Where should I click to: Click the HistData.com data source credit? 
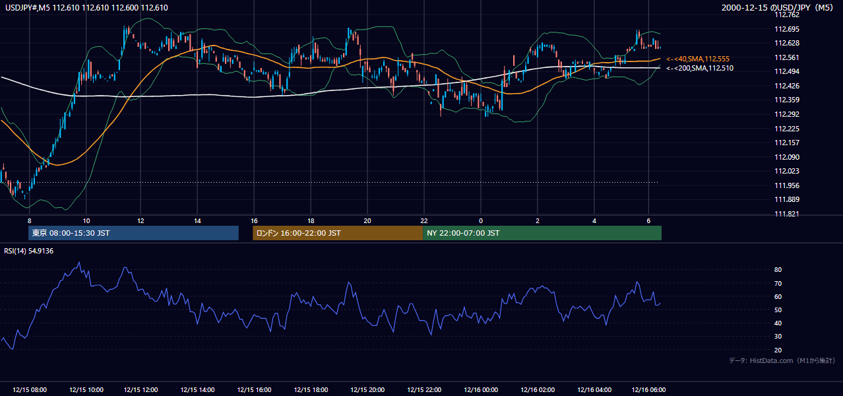[782, 360]
